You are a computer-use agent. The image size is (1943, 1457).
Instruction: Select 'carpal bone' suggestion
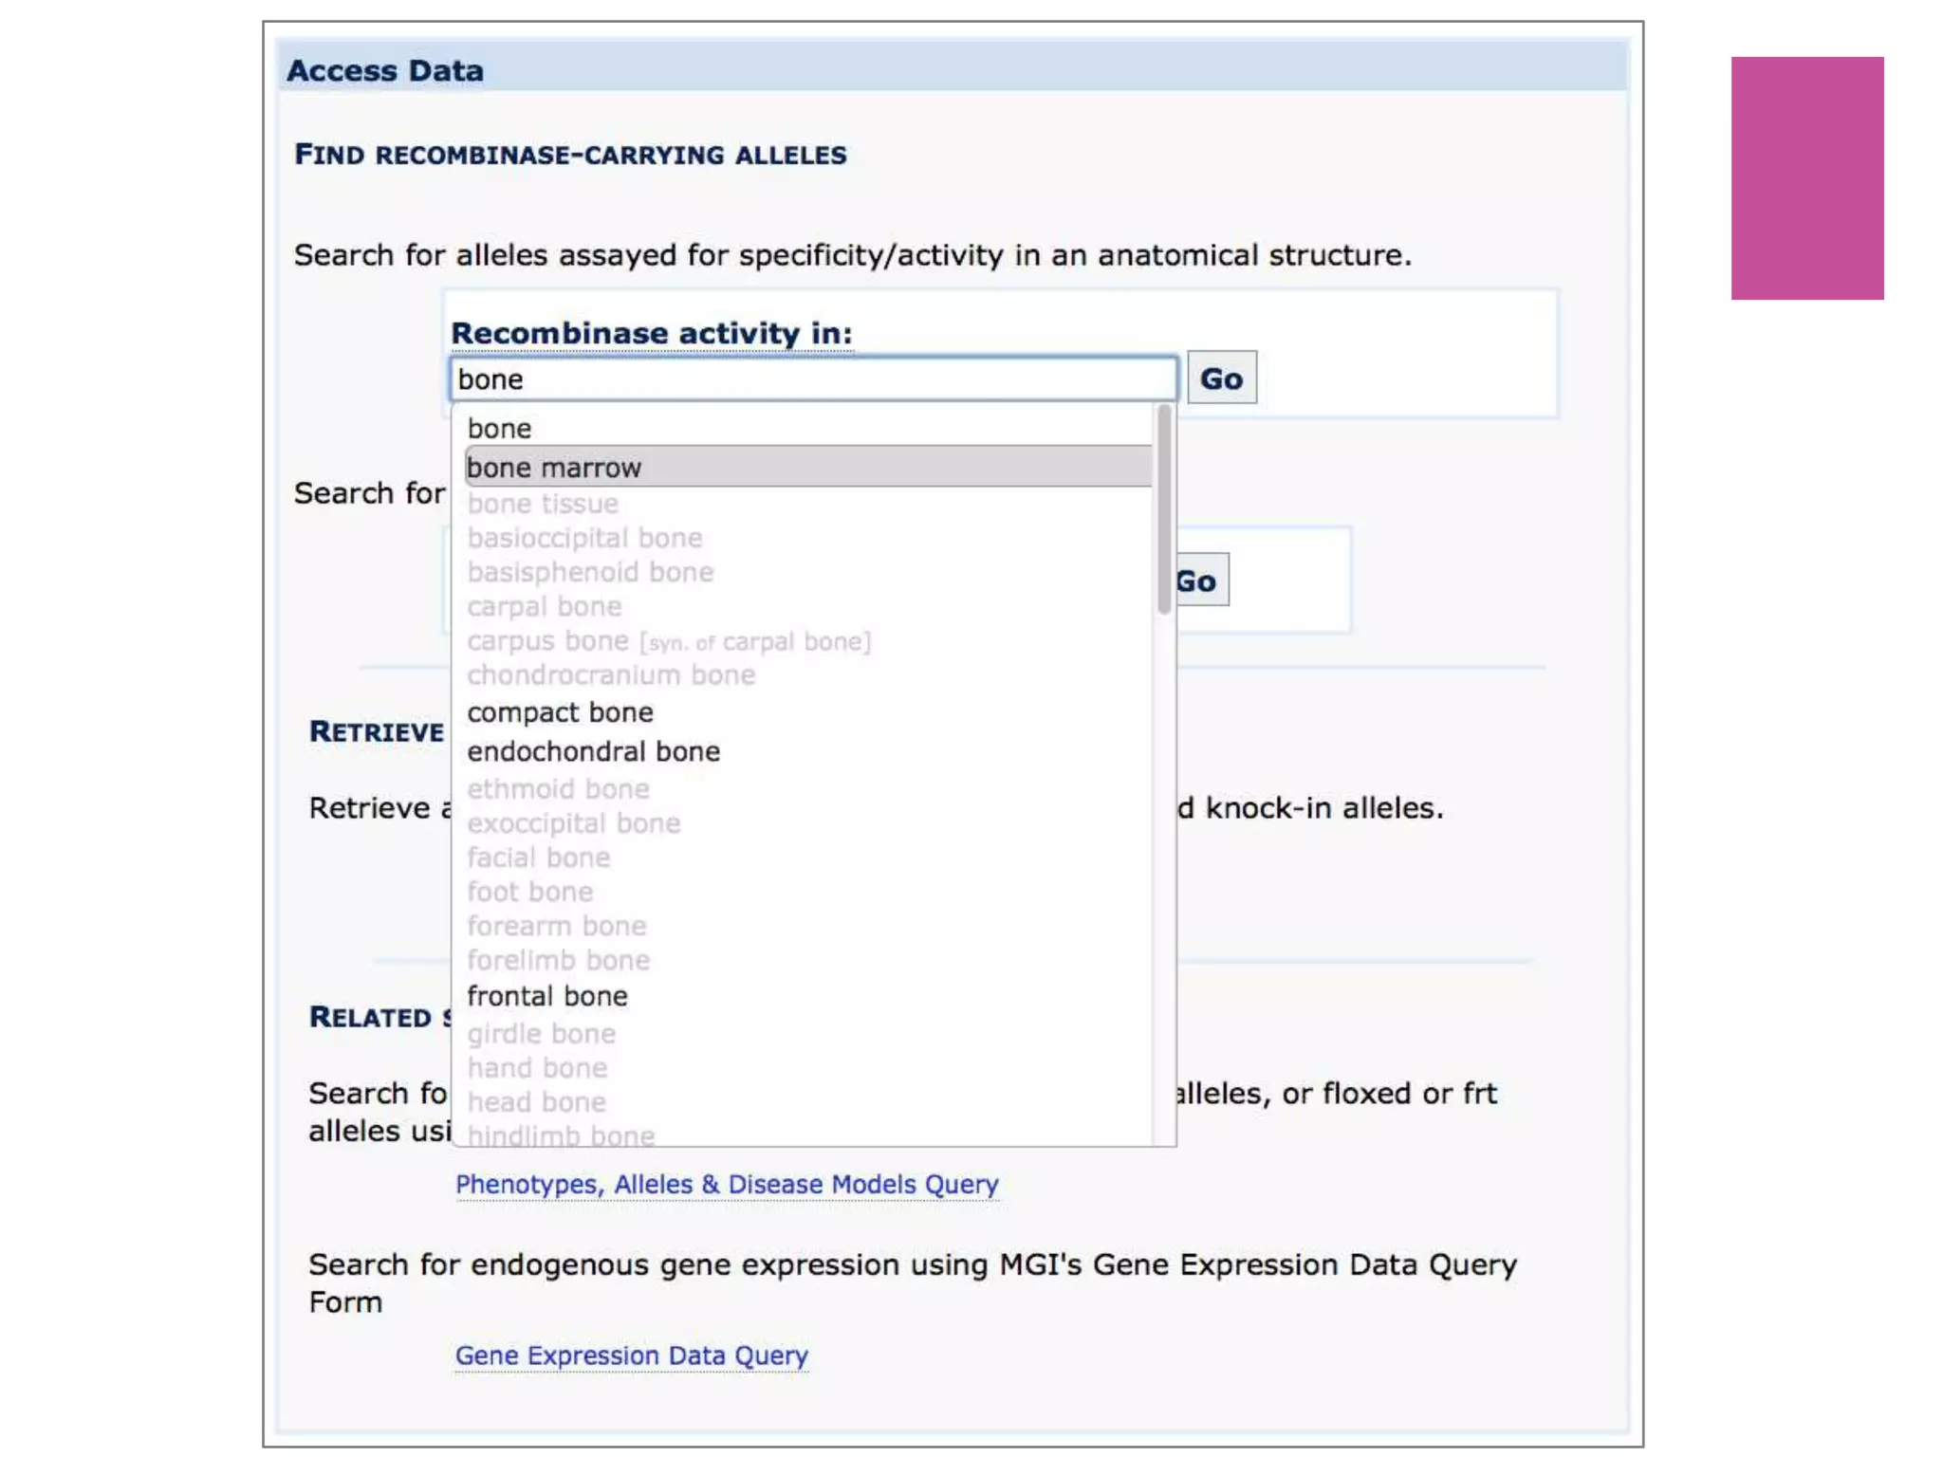pyautogui.click(x=545, y=606)
